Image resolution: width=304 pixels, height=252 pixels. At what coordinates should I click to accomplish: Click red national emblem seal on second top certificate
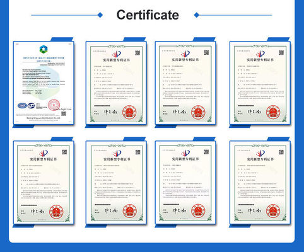click(129, 112)
